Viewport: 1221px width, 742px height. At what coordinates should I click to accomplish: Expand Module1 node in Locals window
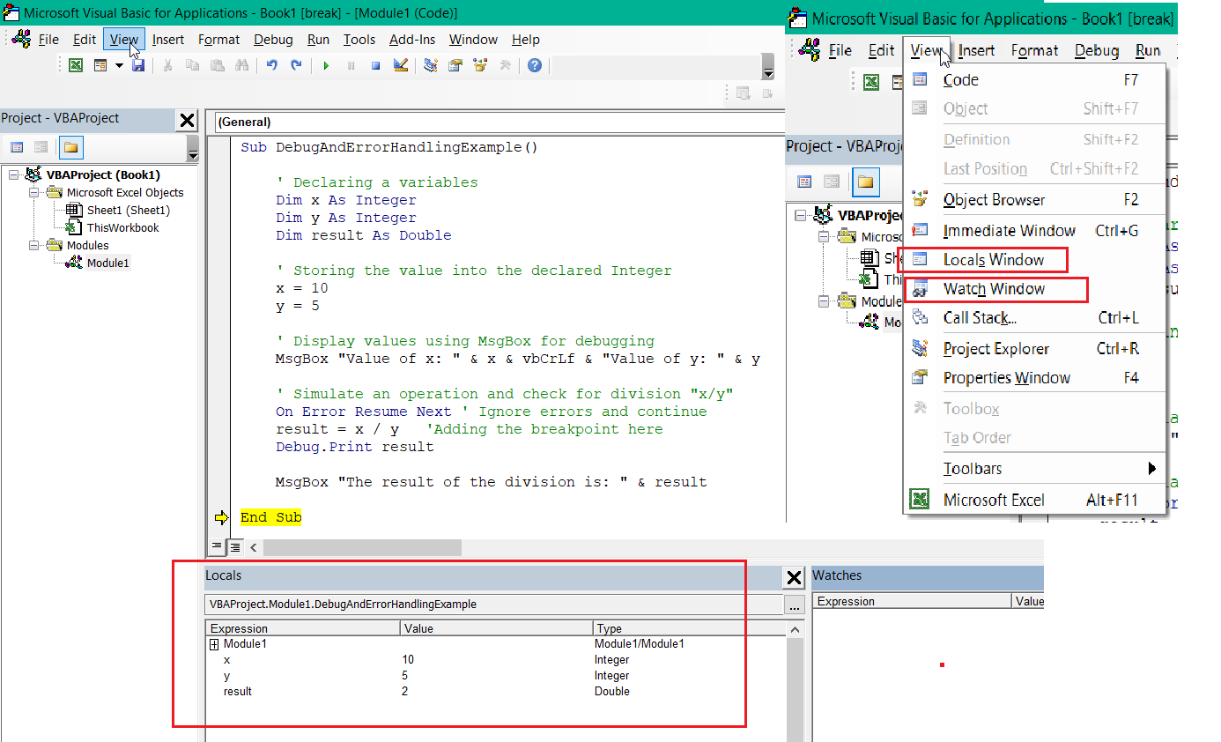click(214, 644)
